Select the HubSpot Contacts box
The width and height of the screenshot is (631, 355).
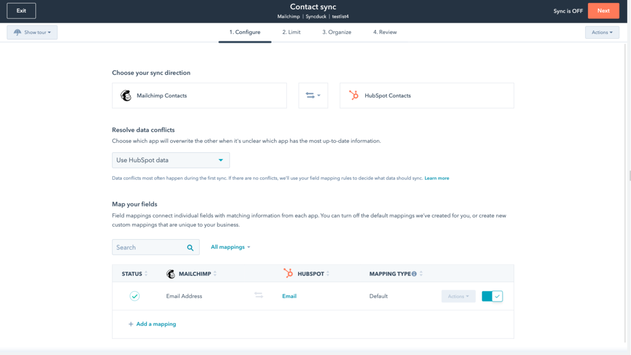[x=427, y=96]
